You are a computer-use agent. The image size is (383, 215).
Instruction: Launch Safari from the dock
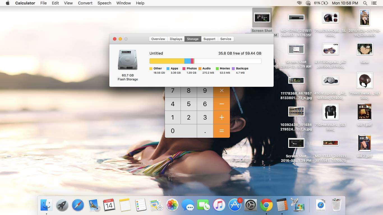pos(78,205)
